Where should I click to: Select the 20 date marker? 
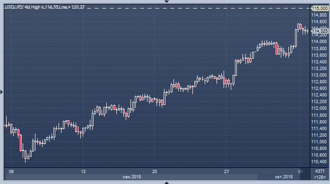(155, 172)
